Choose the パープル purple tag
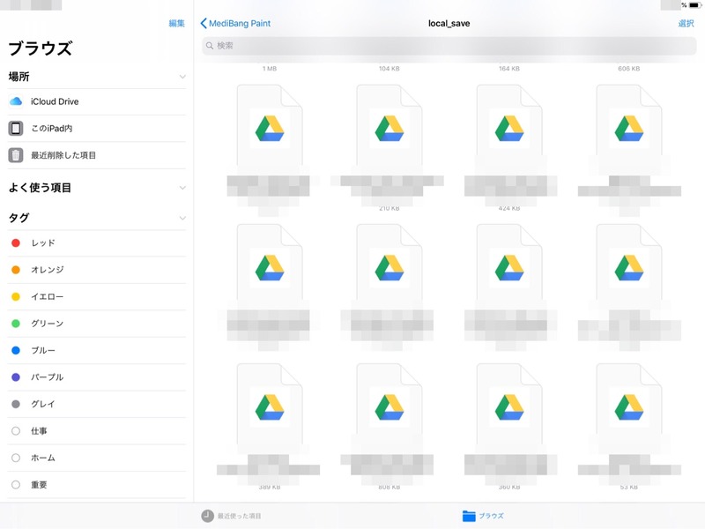Viewport: 705px width, 529px height. [x=97, y=377]
